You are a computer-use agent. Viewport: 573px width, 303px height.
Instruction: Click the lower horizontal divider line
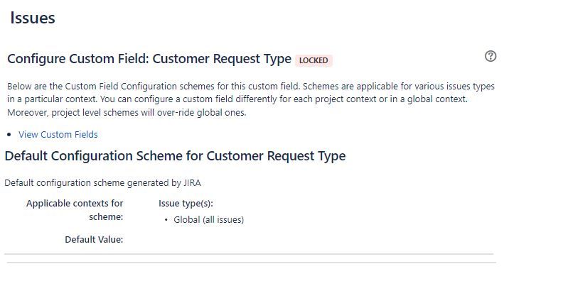[x=252, y=262]
